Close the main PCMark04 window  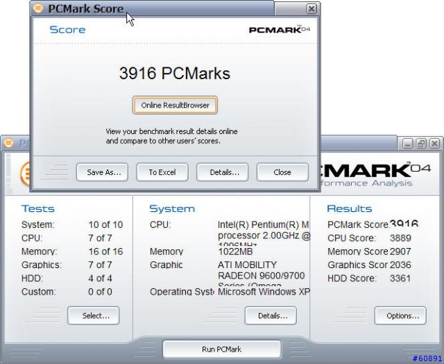point(435,144)
